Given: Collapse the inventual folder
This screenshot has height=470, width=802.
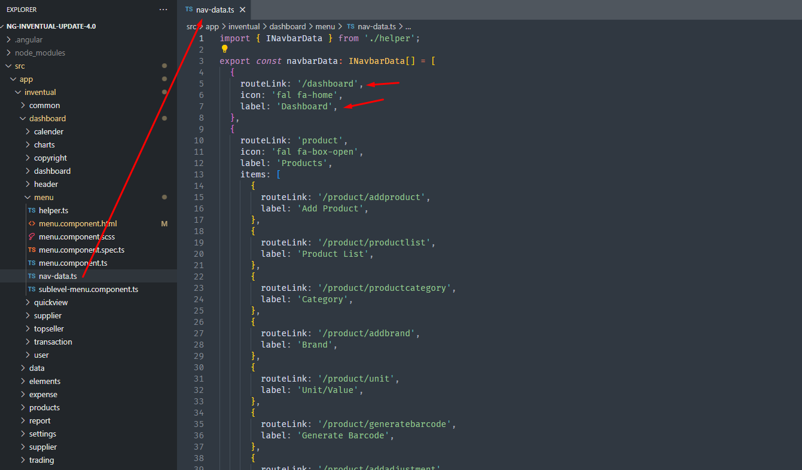Looking at the screenshot, I should pos(40,92).
